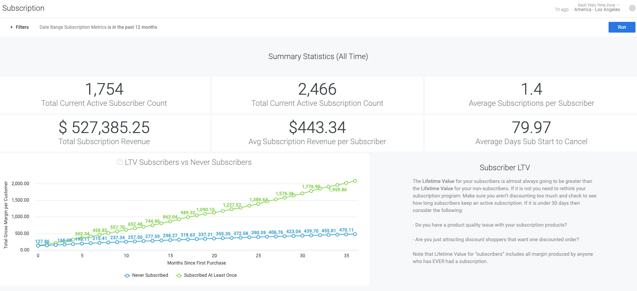
Task: Click the 1.4 average subscriptions value
Action: [531, 89]
